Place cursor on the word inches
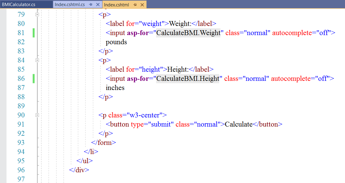The height and width of the screenshot is (183, 345). pyautogui.click(x=115, y=88)
